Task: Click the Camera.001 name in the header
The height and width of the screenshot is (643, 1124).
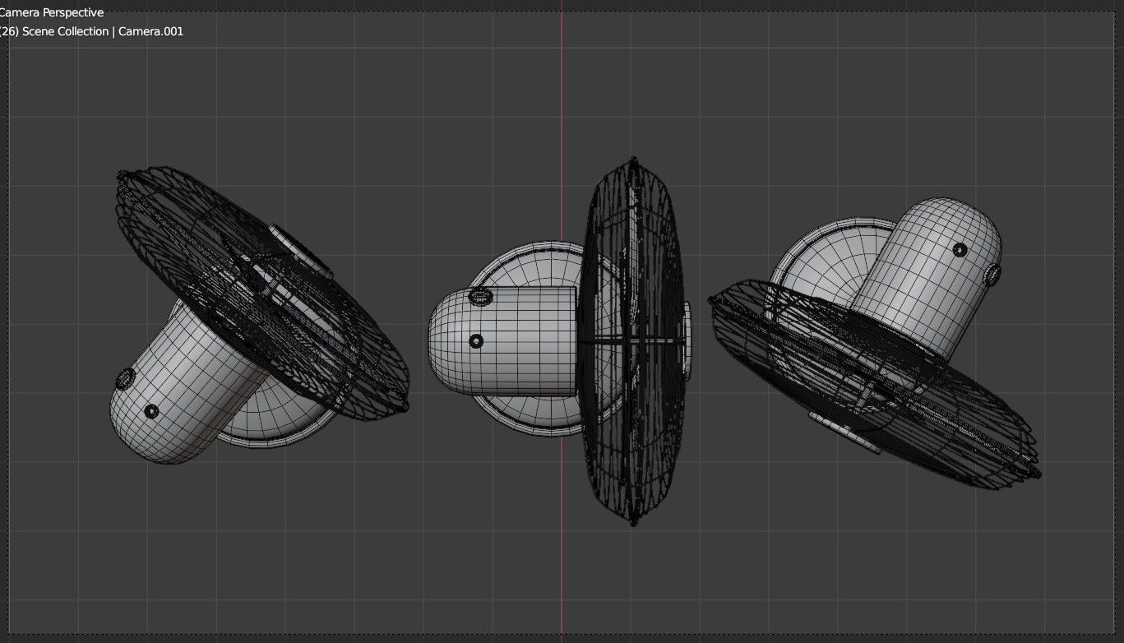Action: pos(150,30)
